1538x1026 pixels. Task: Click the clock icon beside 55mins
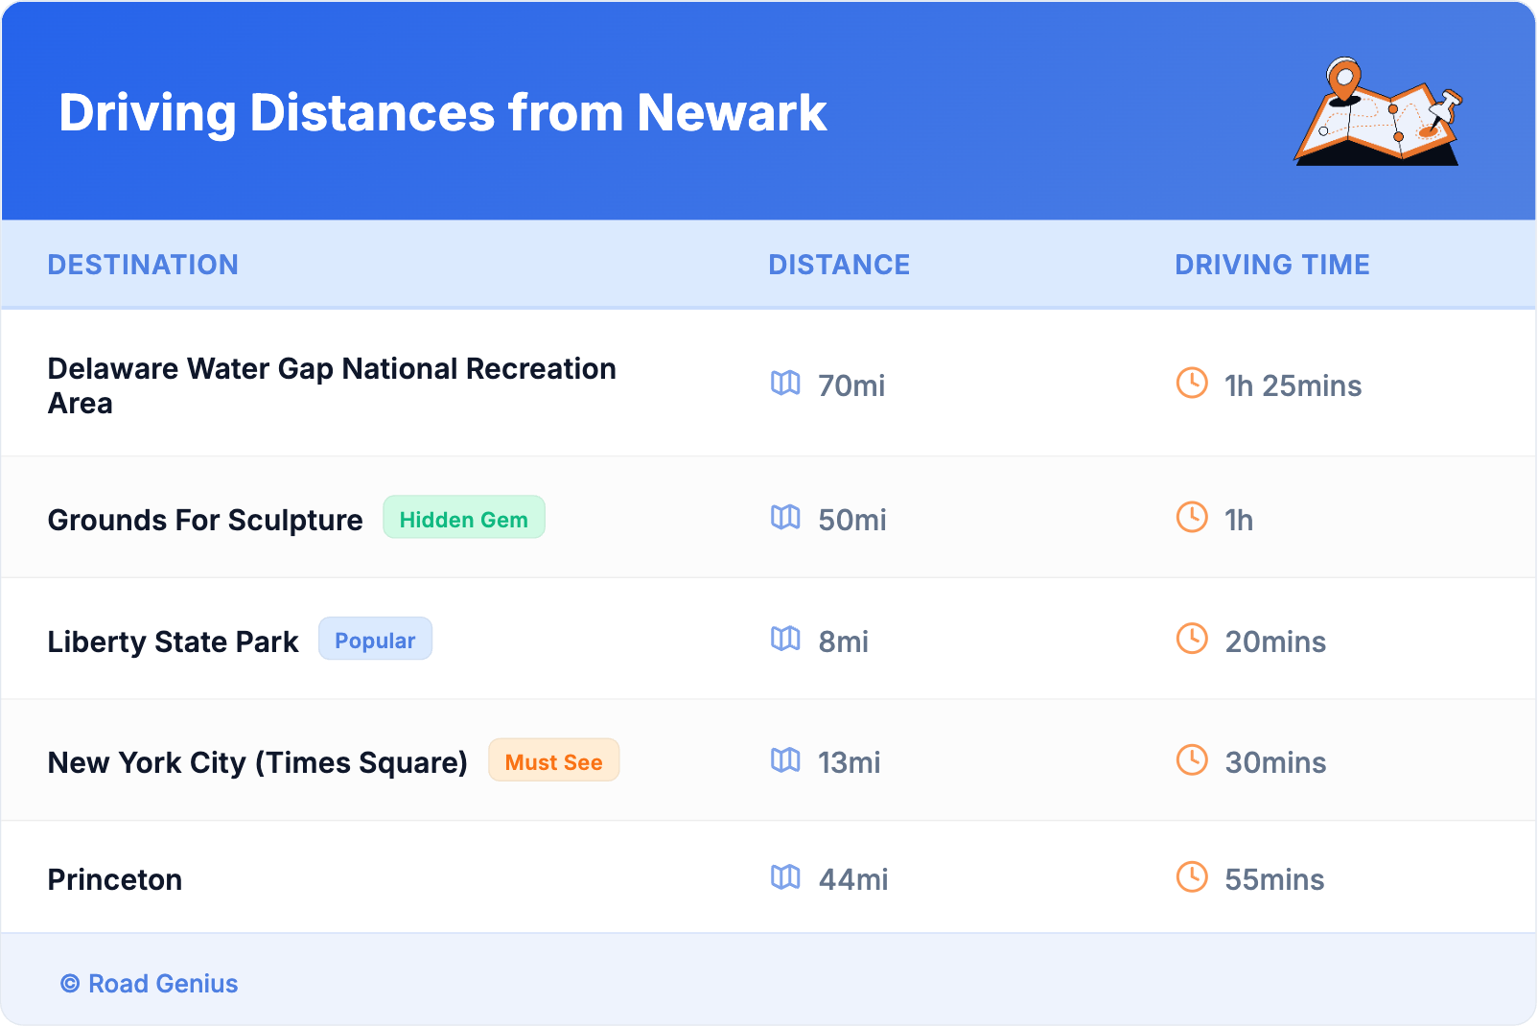pyautogui.click(x=1192, y=877)
